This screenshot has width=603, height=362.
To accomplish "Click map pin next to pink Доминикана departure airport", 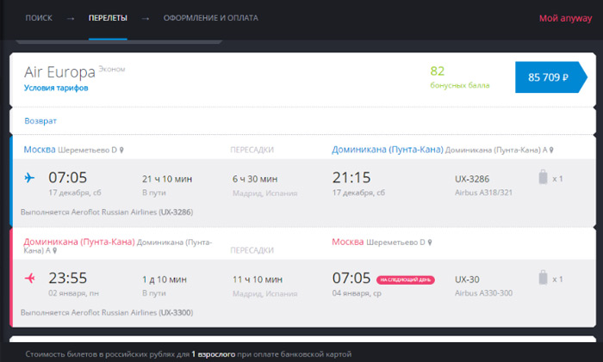I will [55, 251].
